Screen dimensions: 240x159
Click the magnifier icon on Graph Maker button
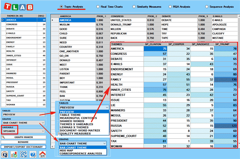pyautogui.click(x=3, y=137)
